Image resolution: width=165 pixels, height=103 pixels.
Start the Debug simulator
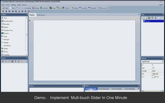(x=35, y=8)
